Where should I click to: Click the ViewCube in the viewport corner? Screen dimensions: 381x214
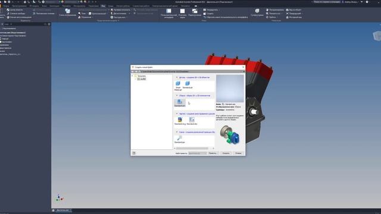[x=377, y=36]
